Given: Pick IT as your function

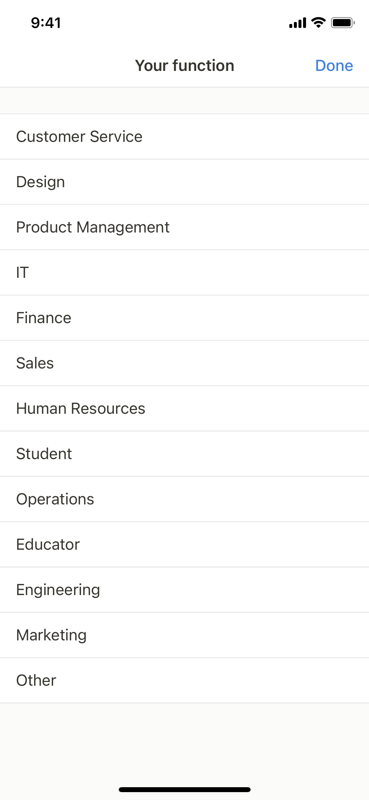Looking at the screenshot, I should click(184, 273).
